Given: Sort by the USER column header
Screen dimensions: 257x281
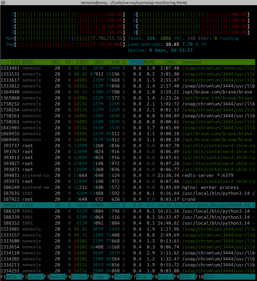Looking at the screenshot, I should [28, 62].
